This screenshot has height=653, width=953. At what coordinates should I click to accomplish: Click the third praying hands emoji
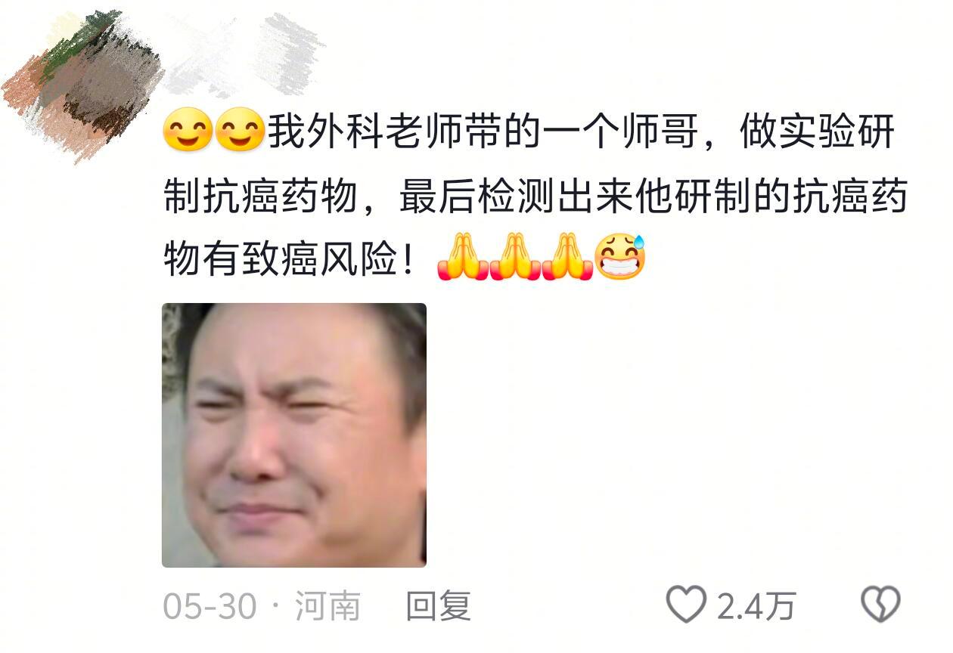(567, 258)
